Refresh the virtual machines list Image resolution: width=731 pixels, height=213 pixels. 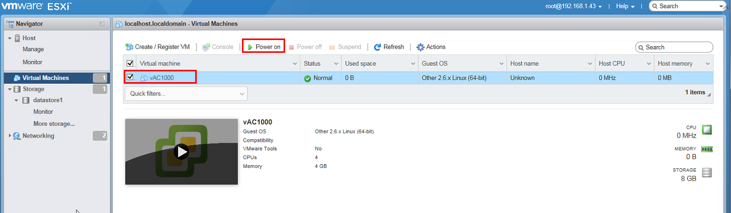click(389, 47)
